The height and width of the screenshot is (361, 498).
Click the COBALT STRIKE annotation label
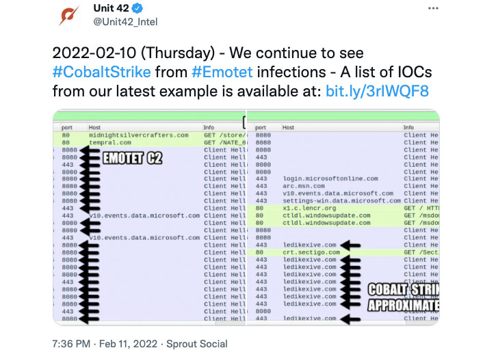[404, 297]
